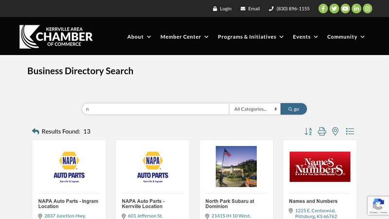Click the Results Found: 13 text

(x=66, y=131)
